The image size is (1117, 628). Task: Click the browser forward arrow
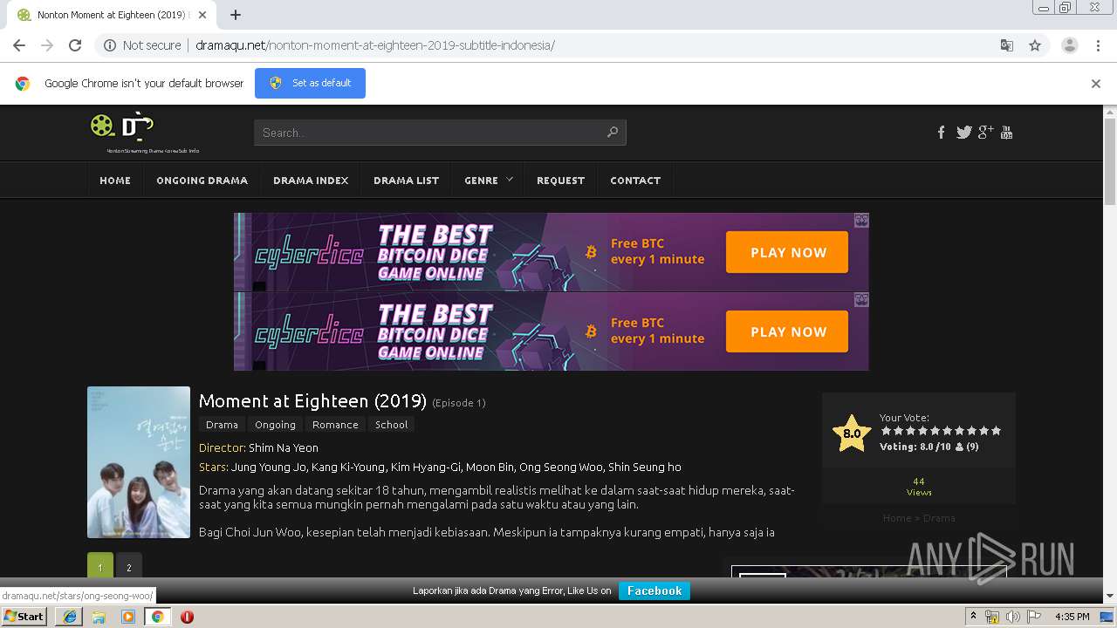pos(47,45)
